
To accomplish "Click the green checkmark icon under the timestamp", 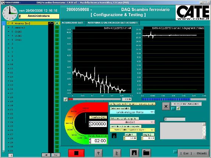I will [178, 108].
